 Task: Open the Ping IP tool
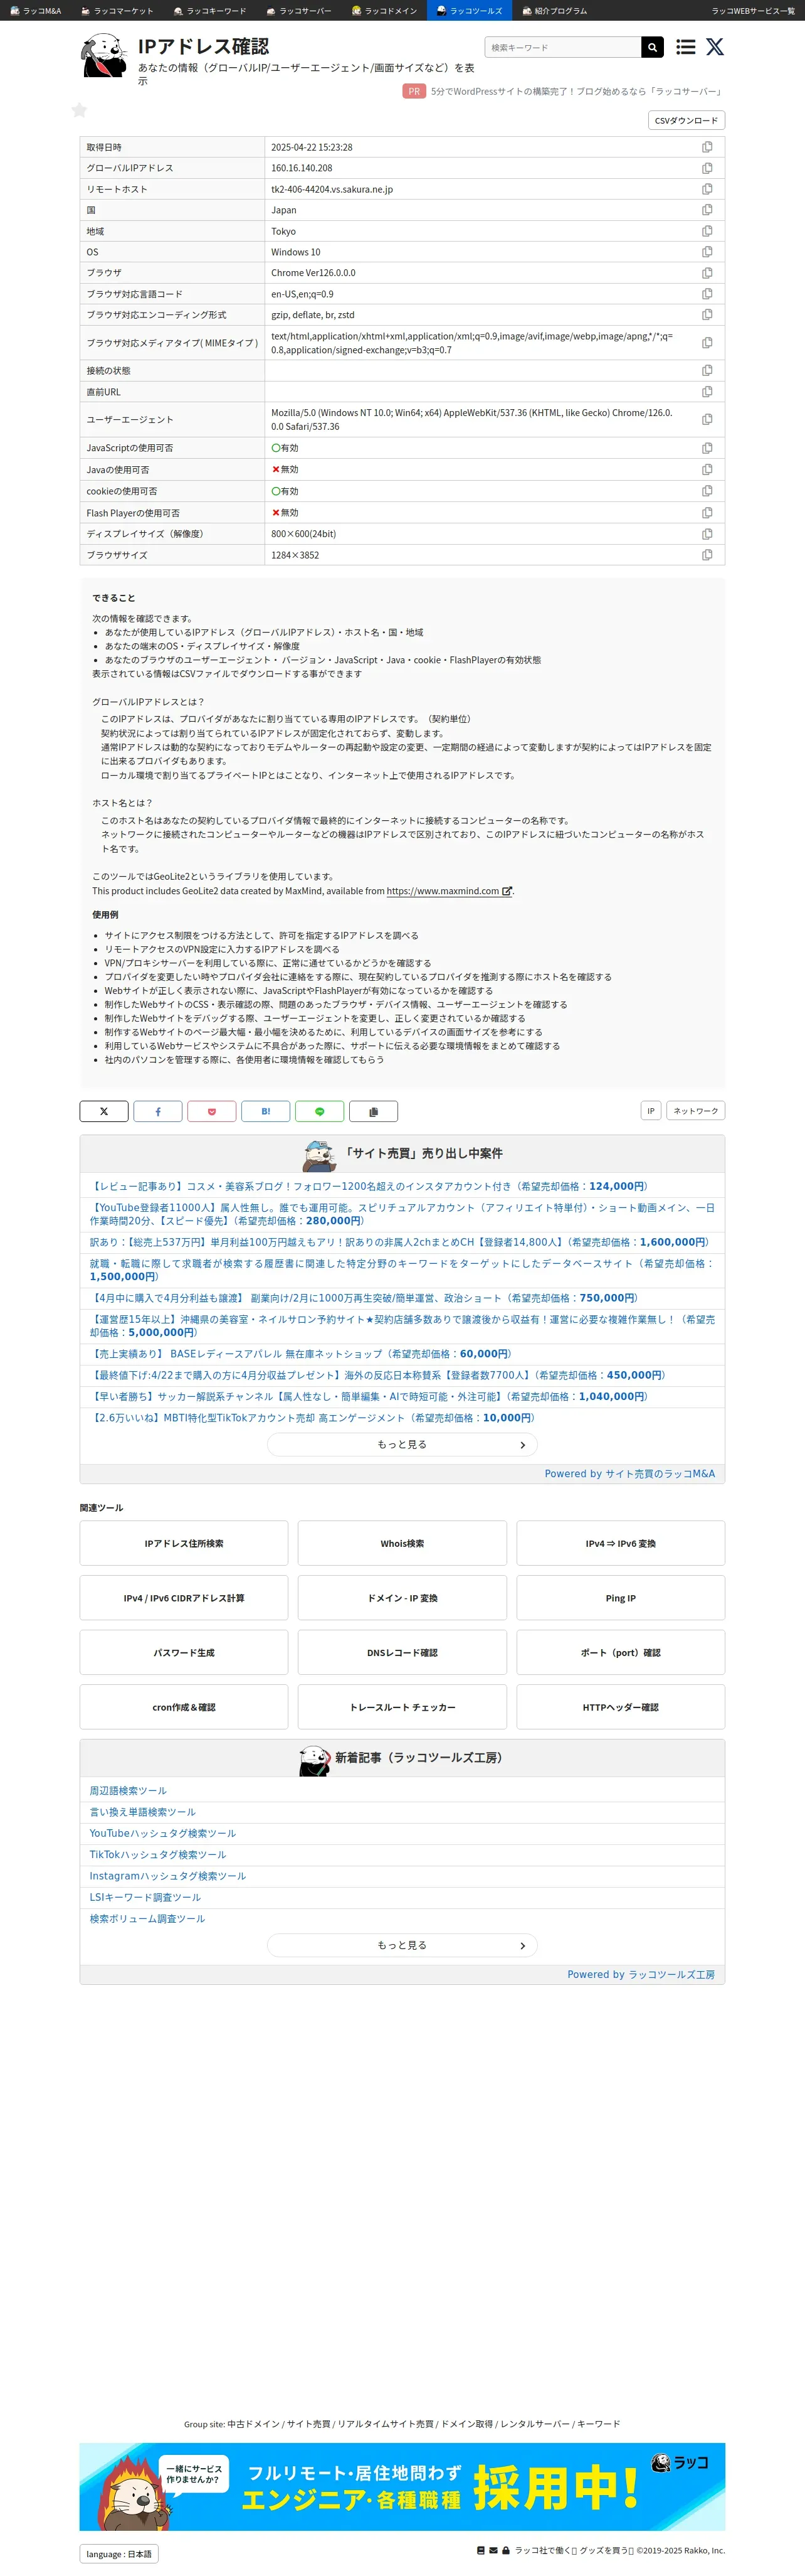[620, 1598]
